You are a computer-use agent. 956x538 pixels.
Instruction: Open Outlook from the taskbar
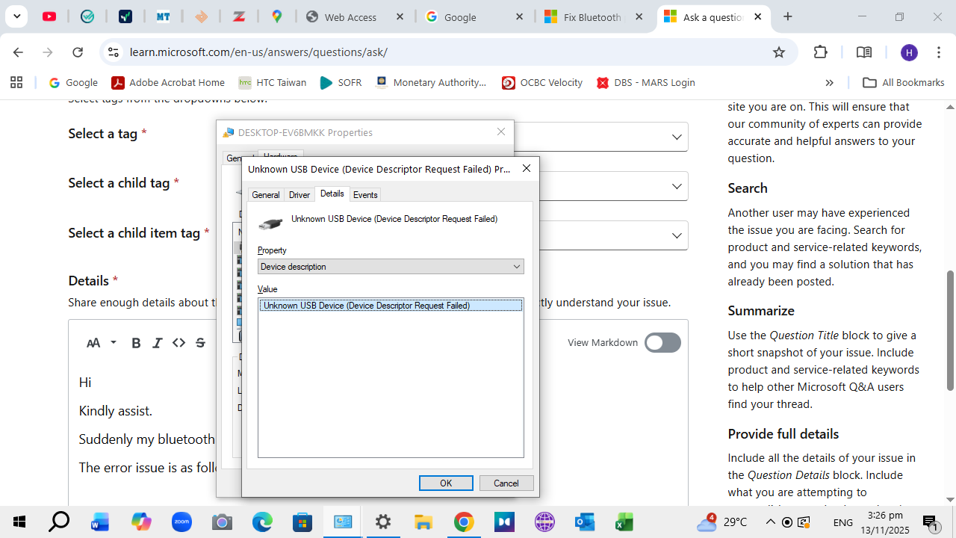(585, 522)
